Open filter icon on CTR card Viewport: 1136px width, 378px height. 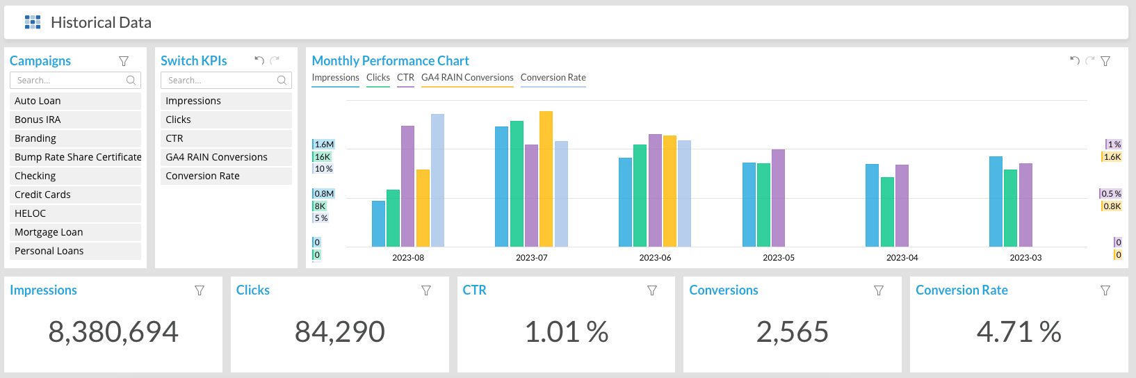652,290
